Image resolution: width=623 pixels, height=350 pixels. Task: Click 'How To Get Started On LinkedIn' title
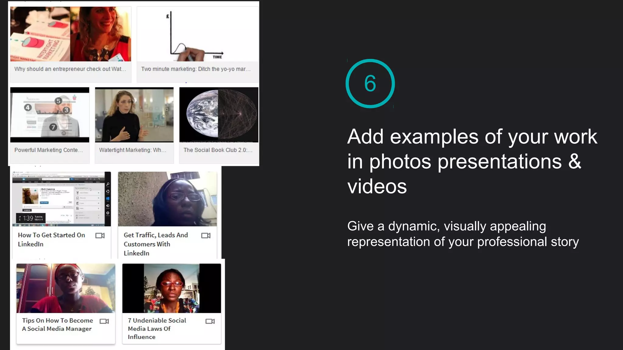click(x=51, y=239)
